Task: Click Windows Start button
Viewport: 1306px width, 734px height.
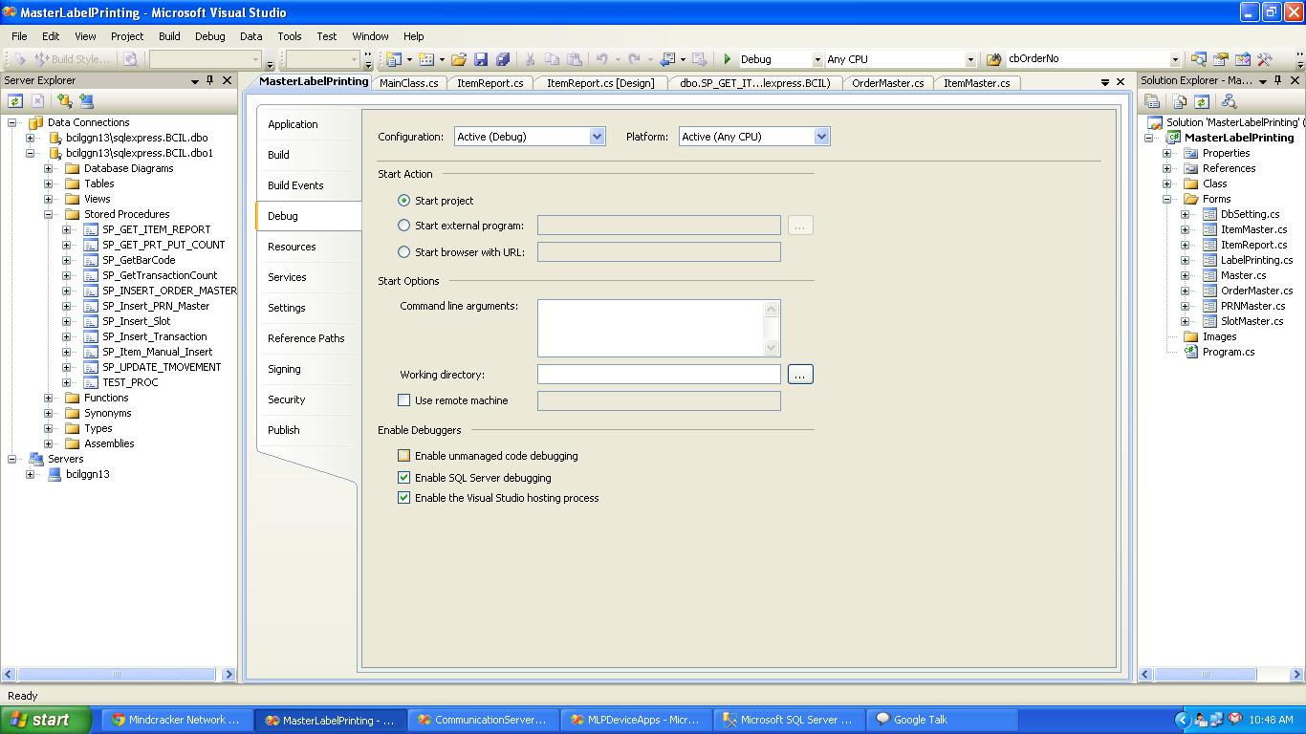Action: 45,720
